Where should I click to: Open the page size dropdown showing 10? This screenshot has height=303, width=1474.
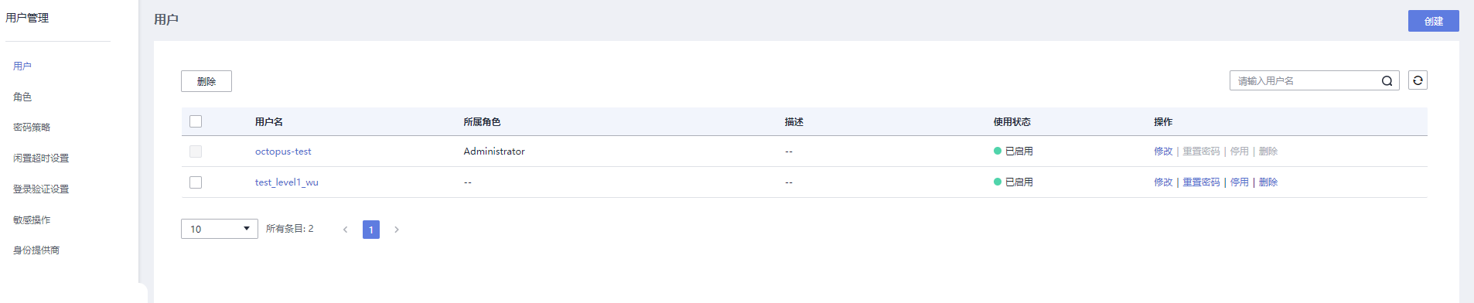coord(220,229)
